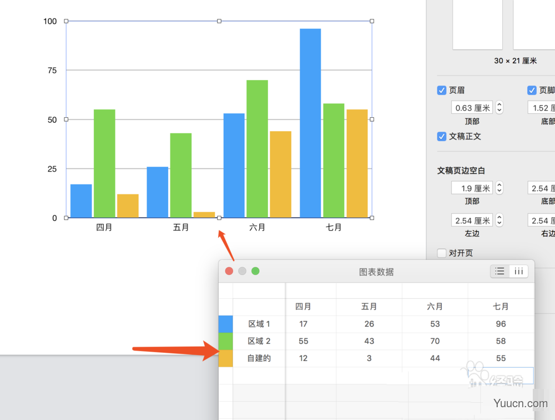The height and width of the screenshot is (420, 555).
Task: Switch chart data to columns view
Action: point(518,271)
